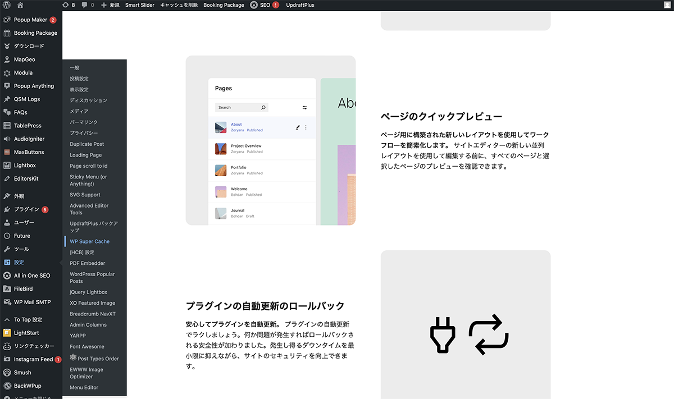Open the SEO admin bar menu
This screenshot has width=674, height=399.
coord(264,5)
